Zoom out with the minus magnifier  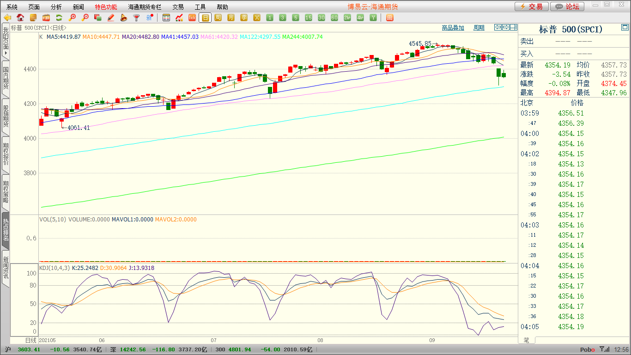tap(85, 18)
